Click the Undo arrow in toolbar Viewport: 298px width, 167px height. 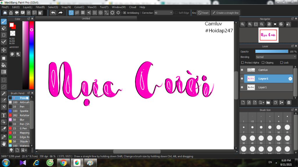pos(53,13)
